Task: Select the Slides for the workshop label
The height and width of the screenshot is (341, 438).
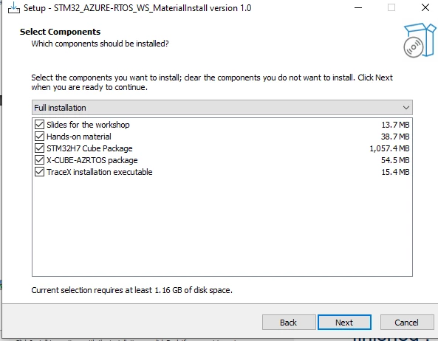Action: tap(88, 125)
